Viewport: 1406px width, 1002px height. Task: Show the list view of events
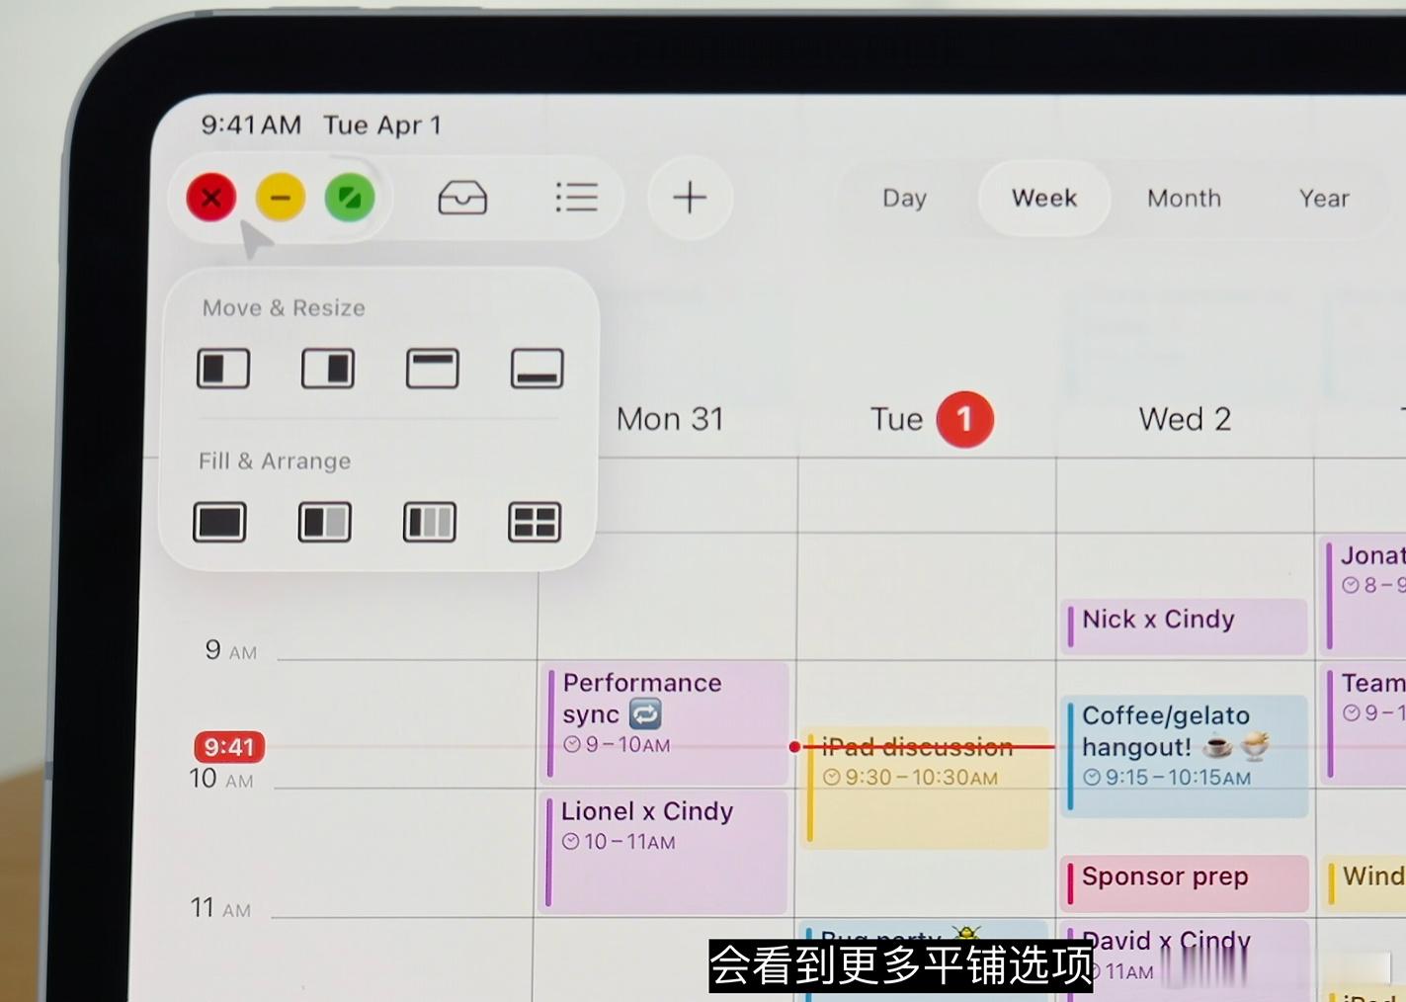pos(576,198)
